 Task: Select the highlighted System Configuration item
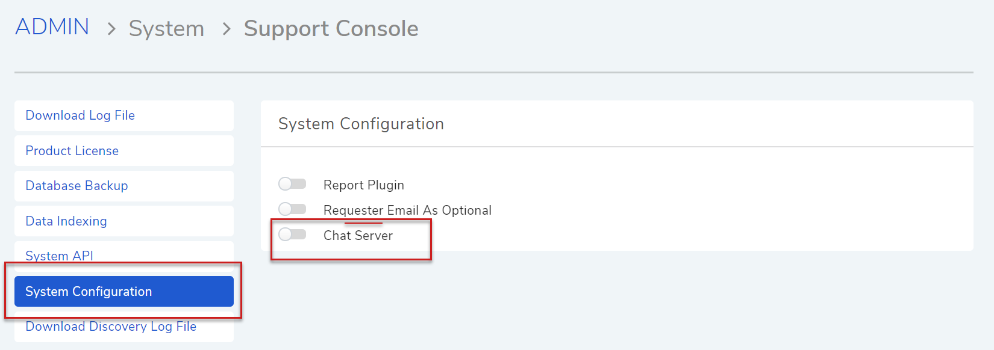point(124,292)
